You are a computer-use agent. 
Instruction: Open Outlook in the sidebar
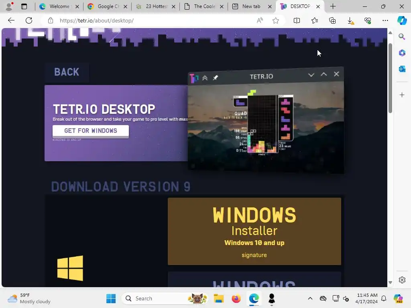coord(402,69)
